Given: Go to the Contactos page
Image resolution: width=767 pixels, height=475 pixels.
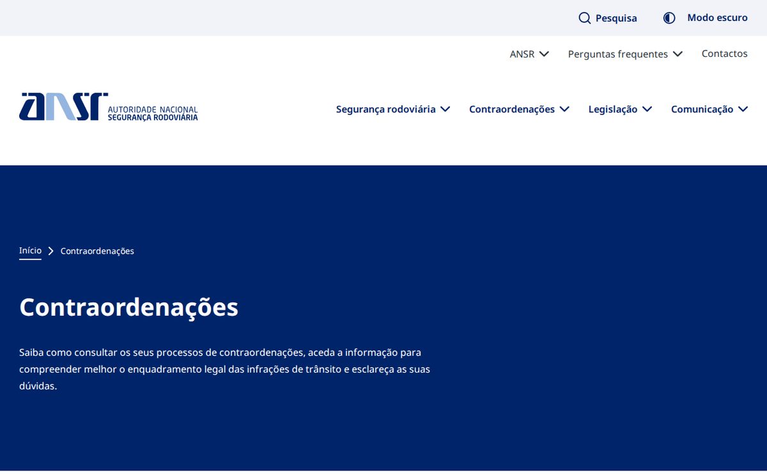Looking at the screenshot, I should (725, 54).
